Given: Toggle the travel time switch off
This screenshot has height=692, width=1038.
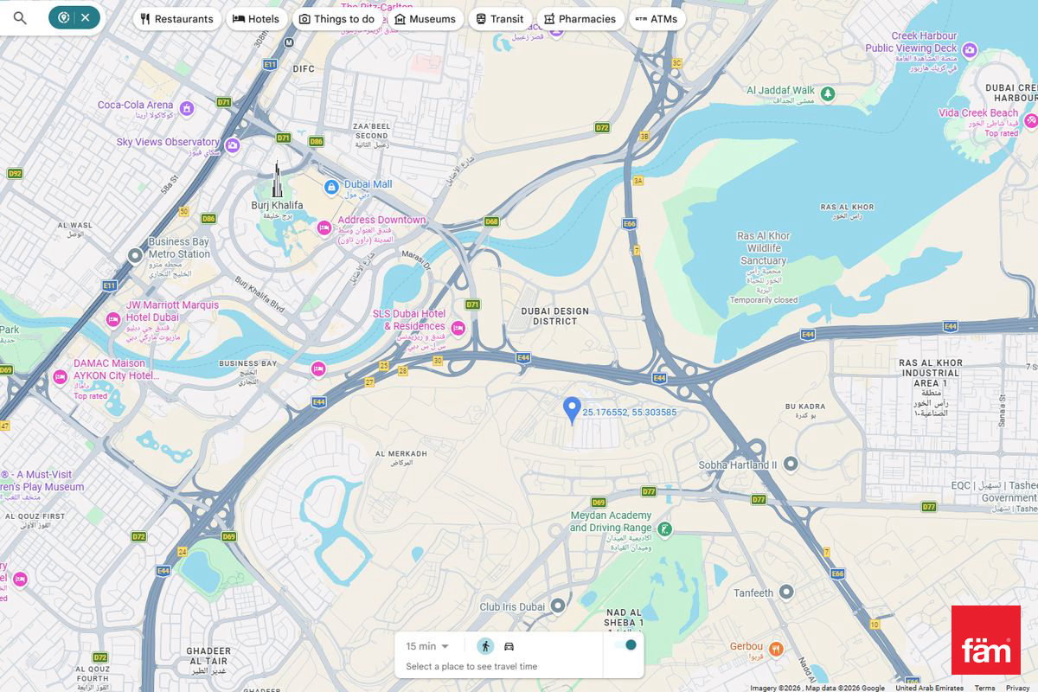Looking at the screenshot, I should point(625,645).
